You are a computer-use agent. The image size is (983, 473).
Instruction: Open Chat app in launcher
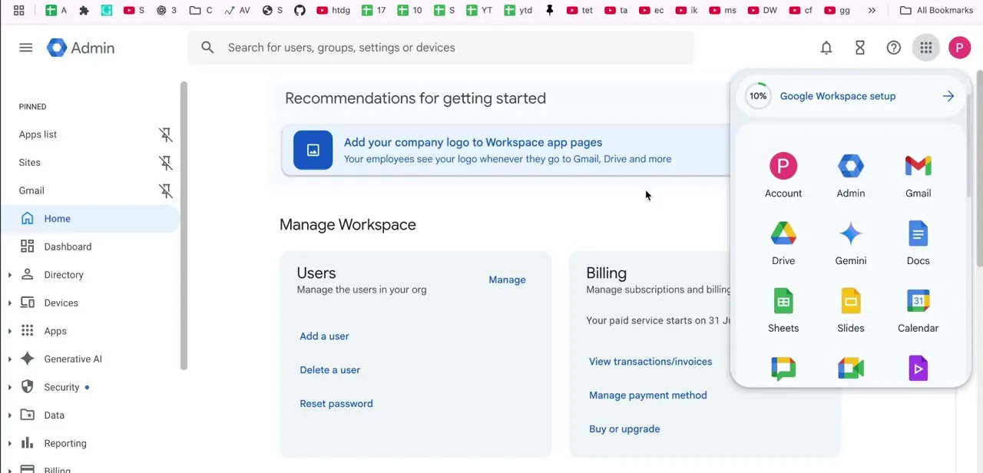click(x=783, y=369)
